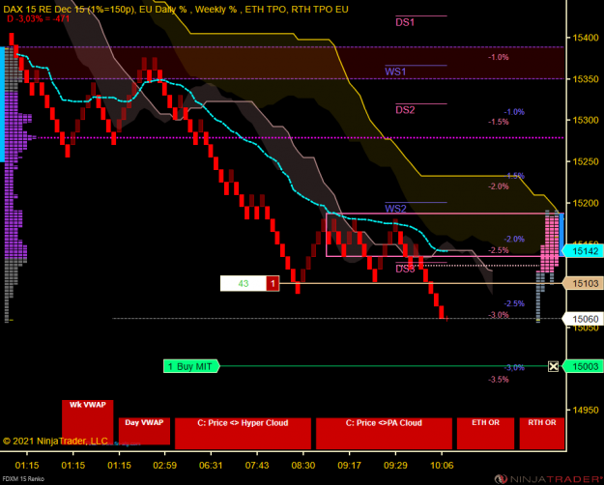The height and width of the screenshot is (485, 604).
Task: Click the NinjaTrader logo at bottom right
Action: [x=549, y=479]
